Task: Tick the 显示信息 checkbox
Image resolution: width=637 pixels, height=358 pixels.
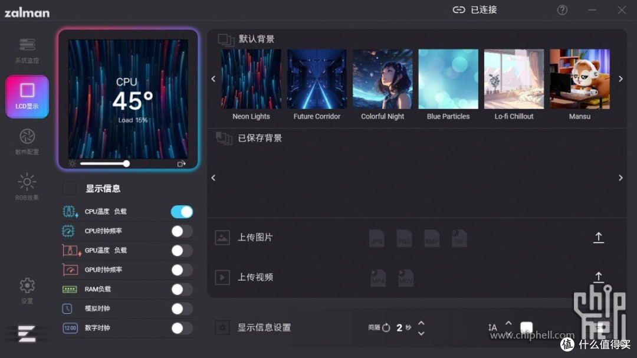Action: point(69,189)
